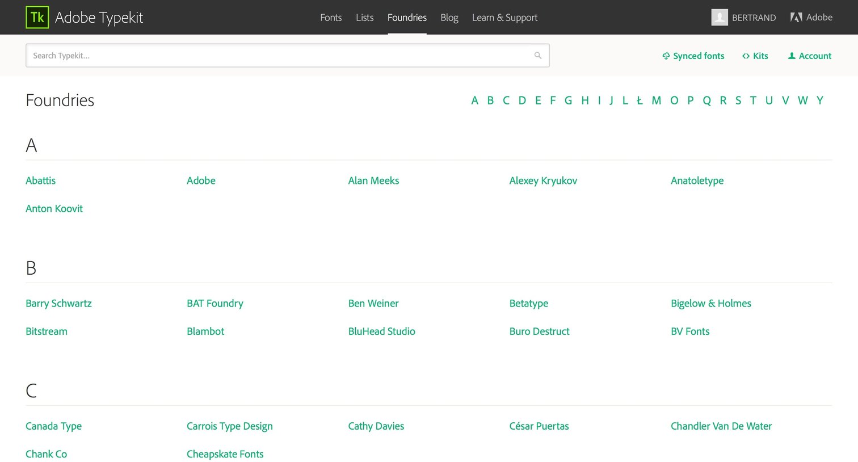The image size is (858, 462).
Task: Open the BV Fonts foundry
Action: coord(690,331)
